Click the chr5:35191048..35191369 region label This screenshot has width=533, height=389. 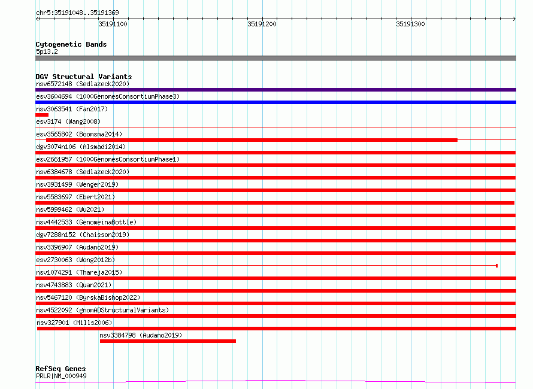(x=77, y=13)
